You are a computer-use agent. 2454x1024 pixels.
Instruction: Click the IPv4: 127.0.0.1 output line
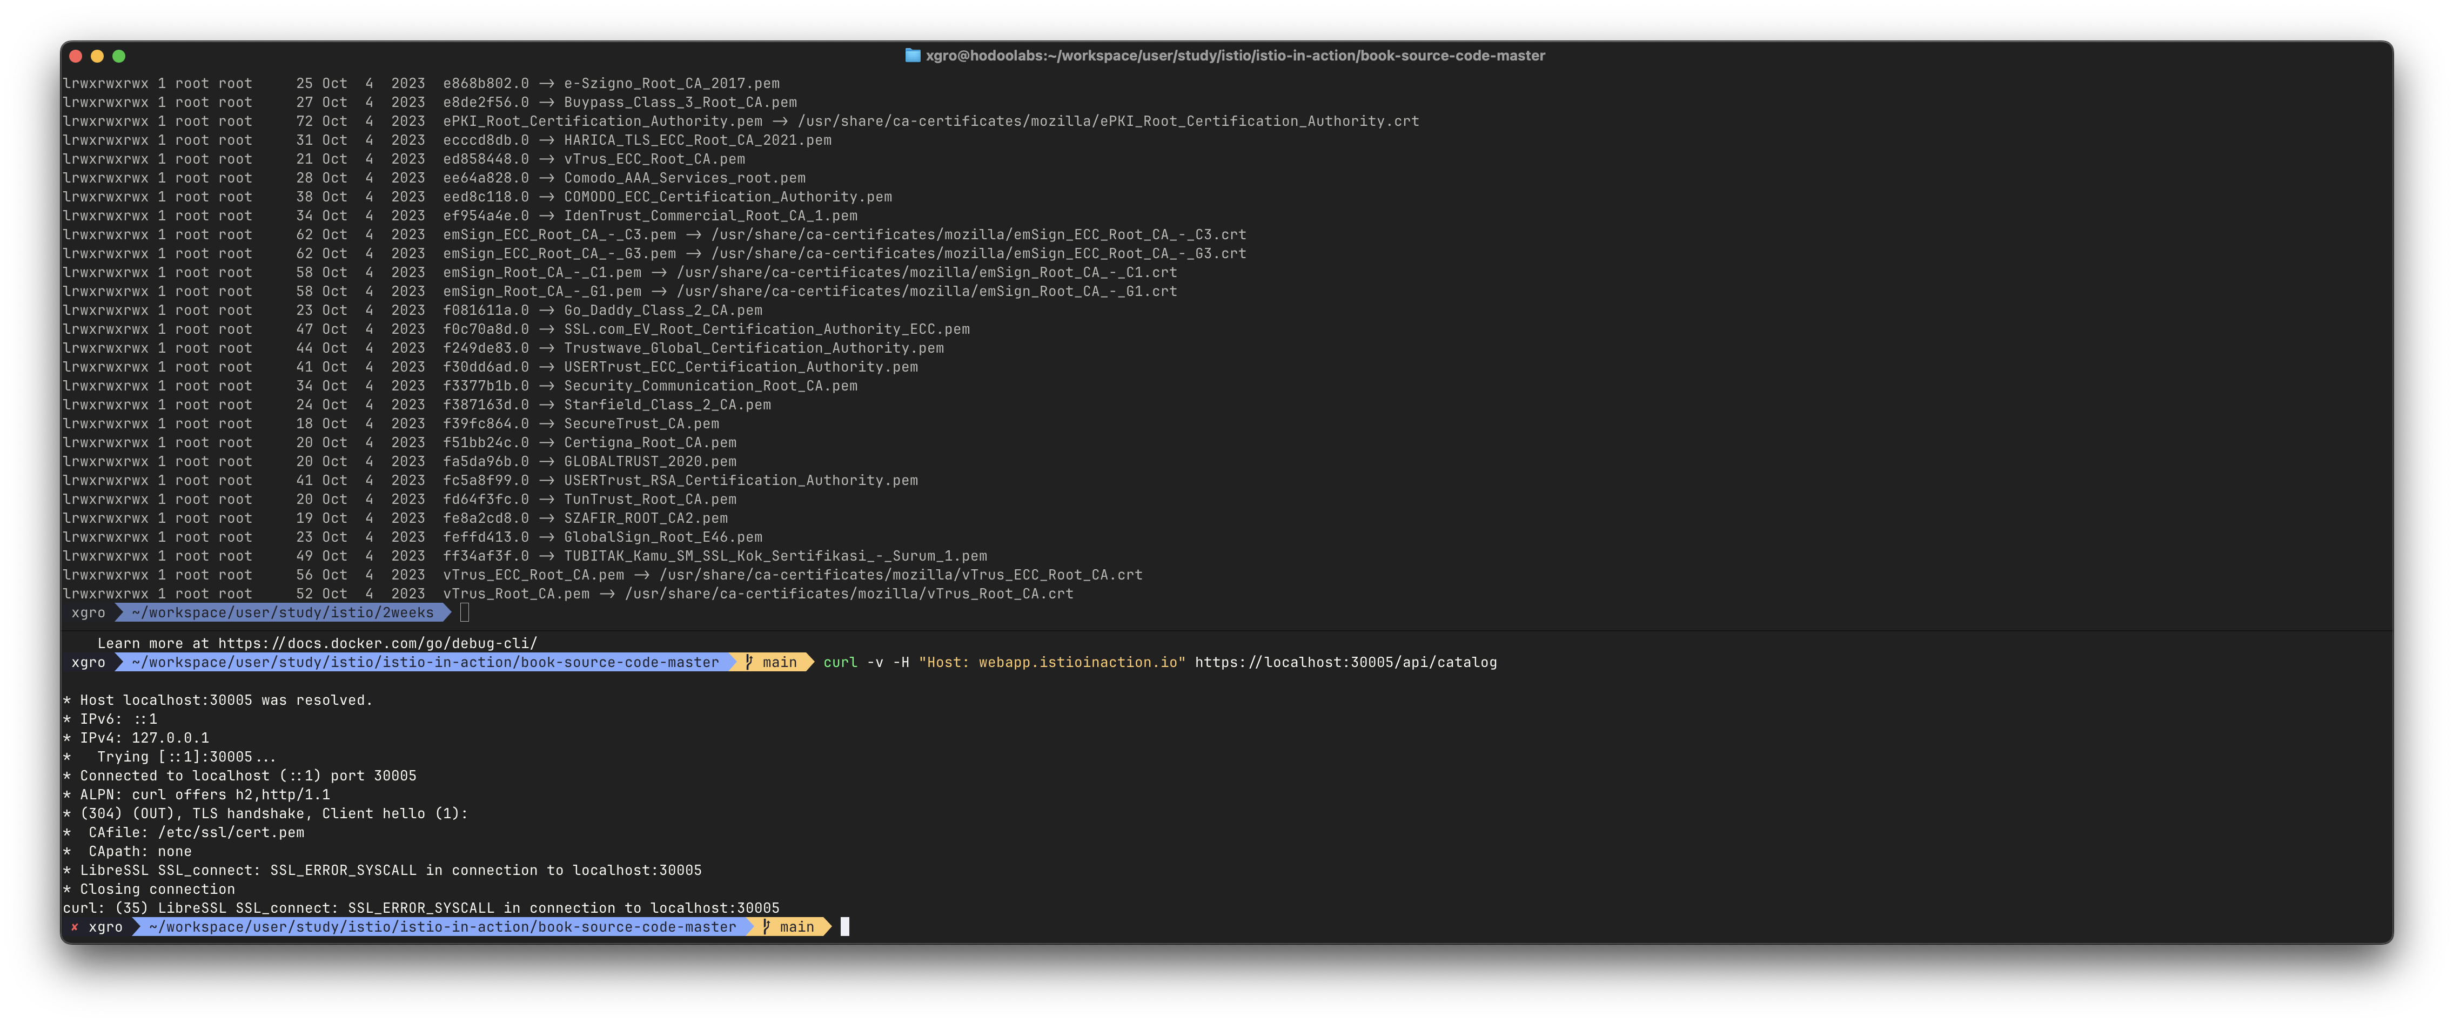pyautogui.click(x=136, y=738)
